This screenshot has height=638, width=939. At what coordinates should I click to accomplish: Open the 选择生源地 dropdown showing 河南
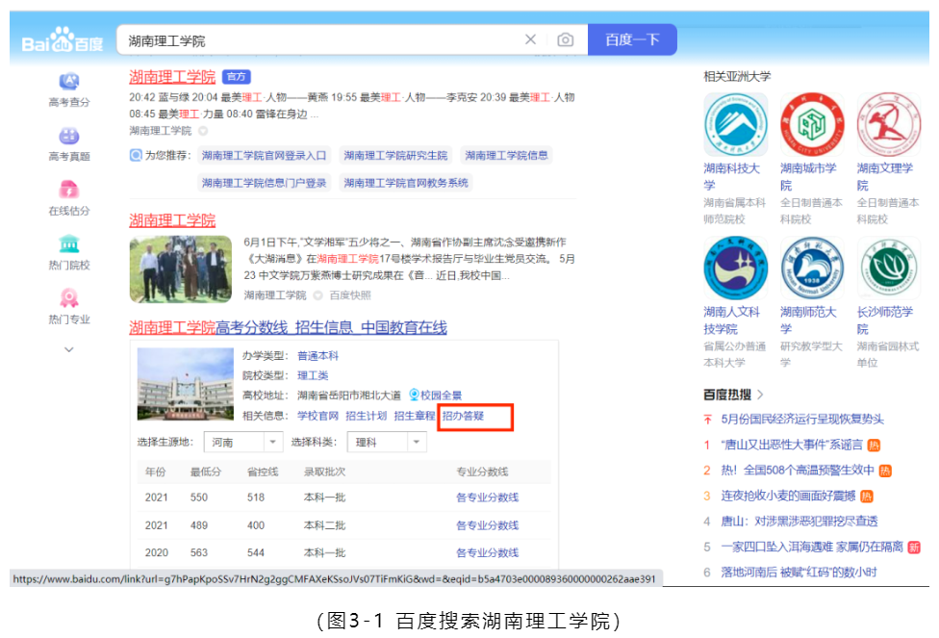242,442
